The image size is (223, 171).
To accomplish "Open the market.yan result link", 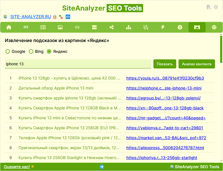I will [166, 138].
